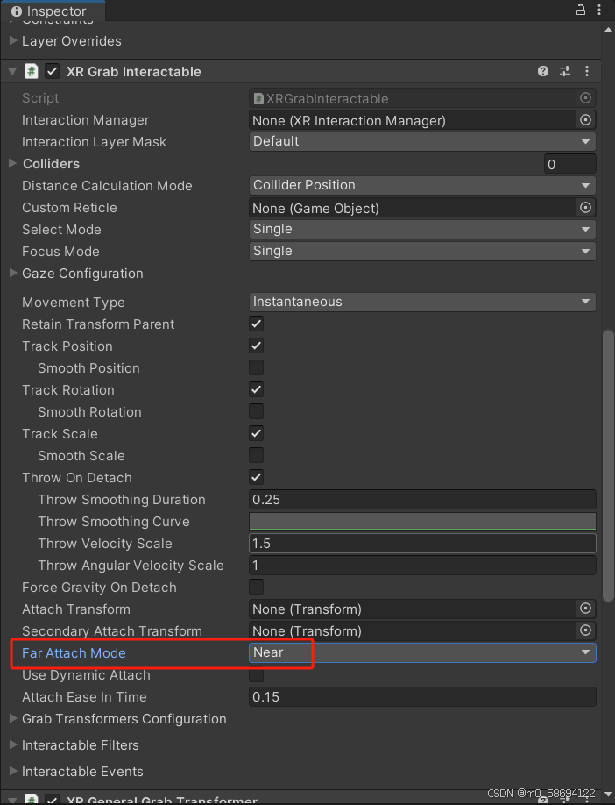
Task: Lock the Inspector with the padlock icon
Action: pos(580,10)
